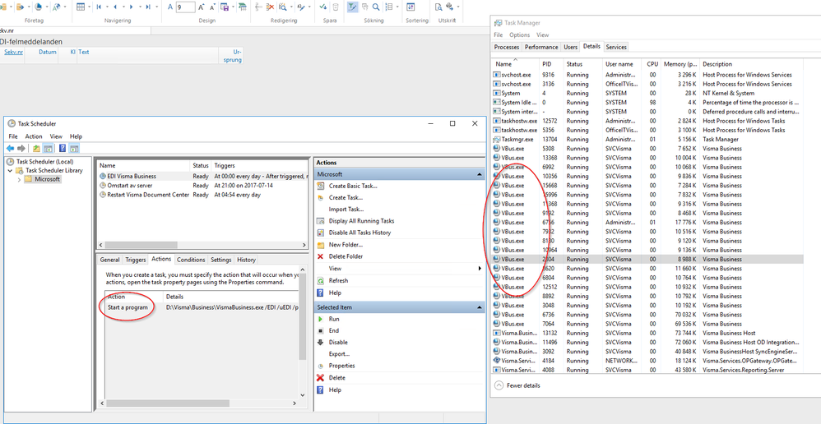
Task: Select the System Idle process row
Action: coord(647,103)
